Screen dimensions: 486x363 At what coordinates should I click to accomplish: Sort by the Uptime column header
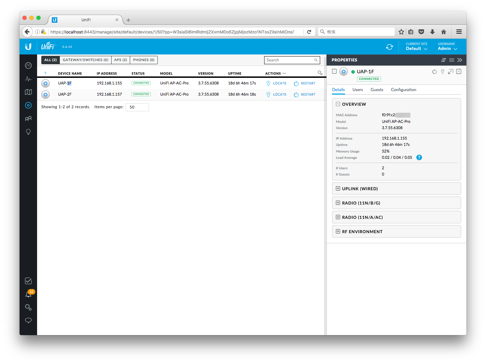pyautogui.click(x=235, y=74)
